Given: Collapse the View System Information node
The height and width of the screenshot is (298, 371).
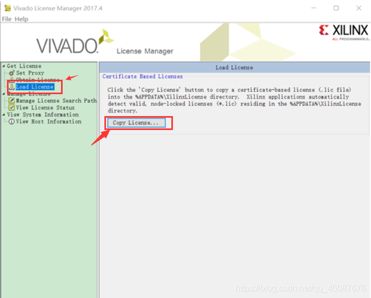Looking at the screenshot, I should point(4,114).
